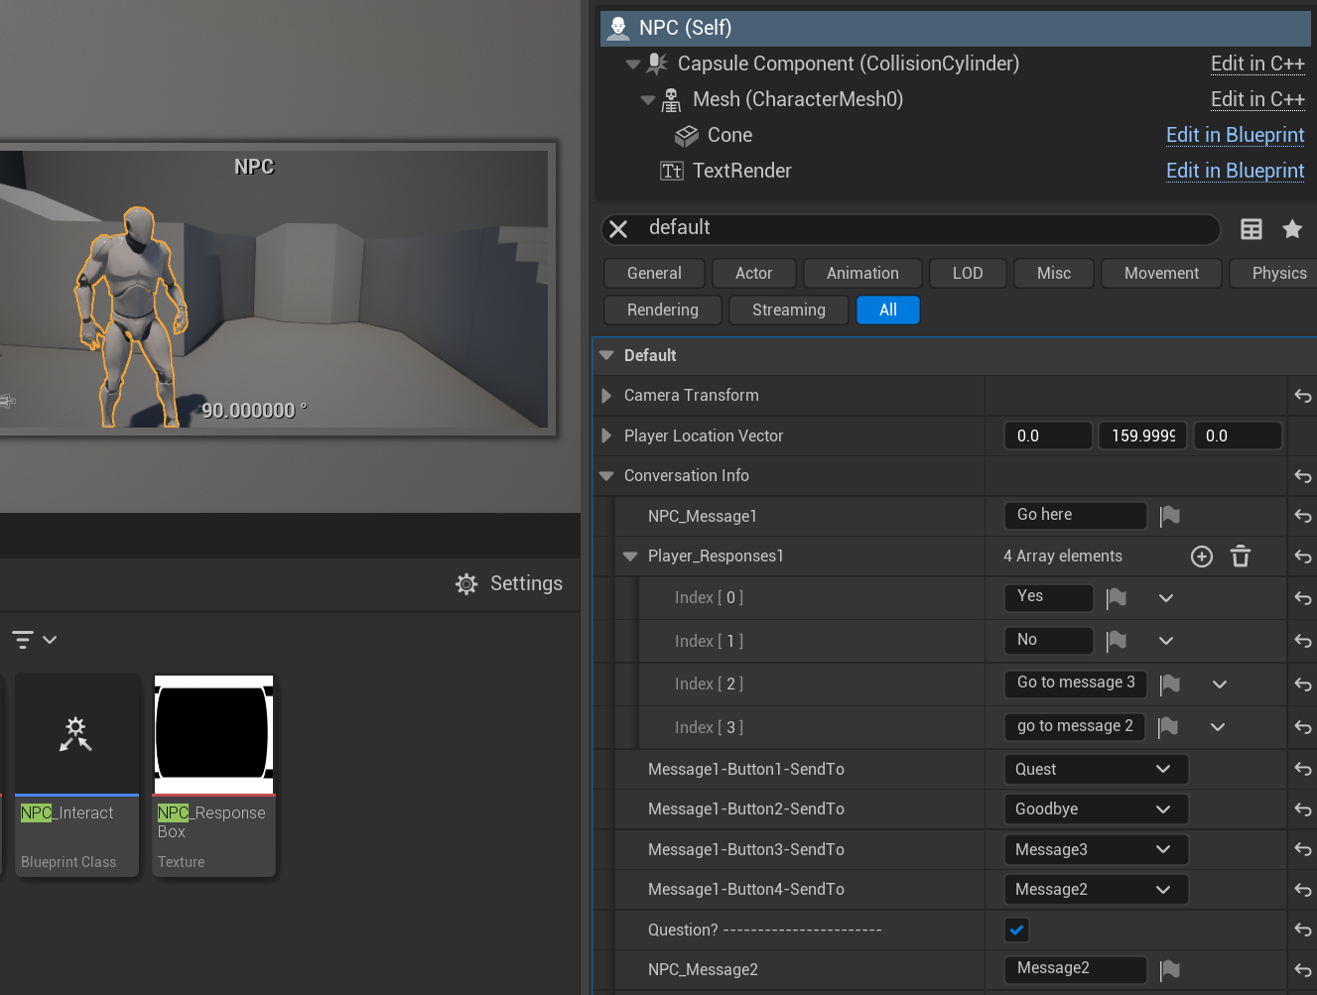1317x995 pixels.
Task: Open the property matrix table icon
Action: [x=1251, y=229]
